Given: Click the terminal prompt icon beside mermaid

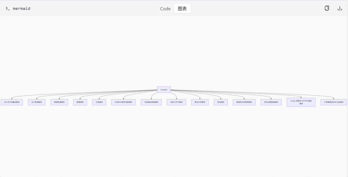Looking at the screenshot, I should [x=8, y=8].
